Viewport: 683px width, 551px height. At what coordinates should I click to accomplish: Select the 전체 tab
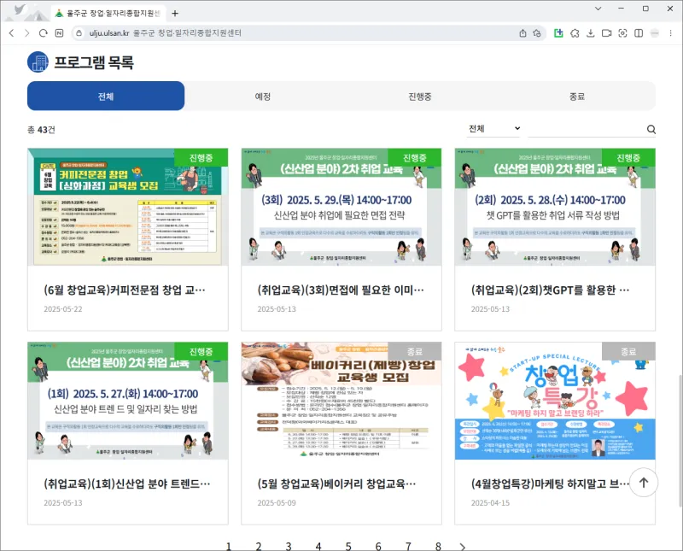pos(106,97)
